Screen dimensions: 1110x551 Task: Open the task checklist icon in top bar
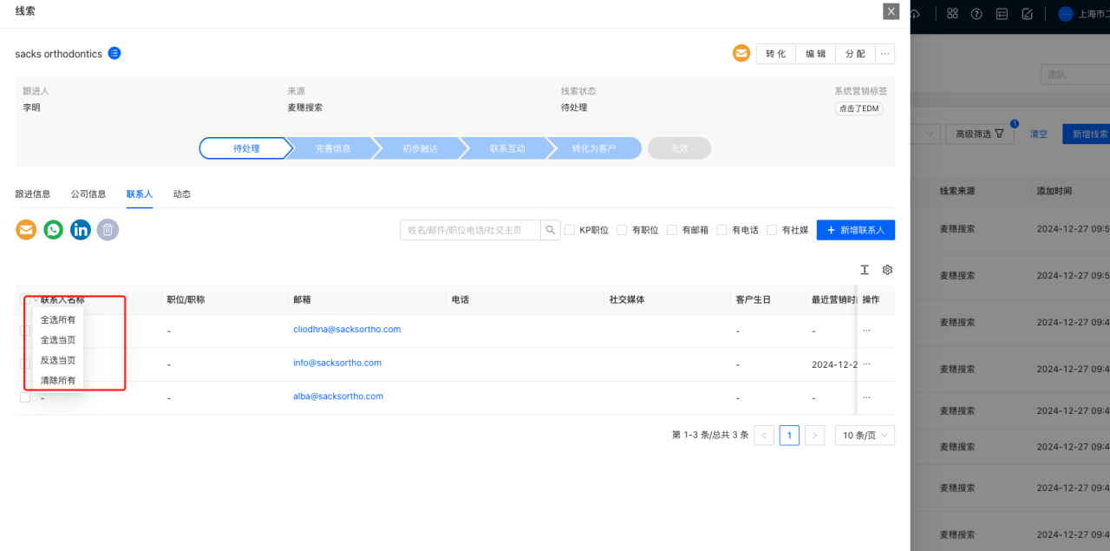(x=1002, y=14)
